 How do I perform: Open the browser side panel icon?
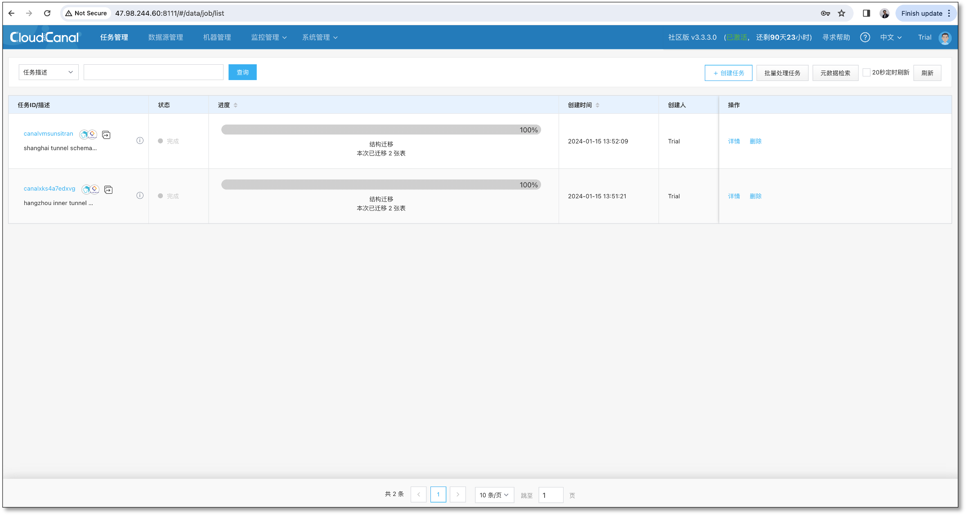tap(866, 13)
